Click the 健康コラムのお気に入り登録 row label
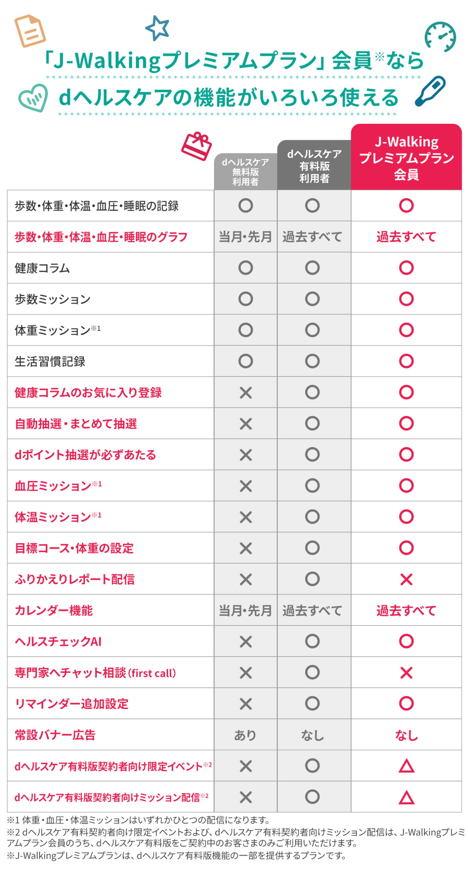 point(88,392)
